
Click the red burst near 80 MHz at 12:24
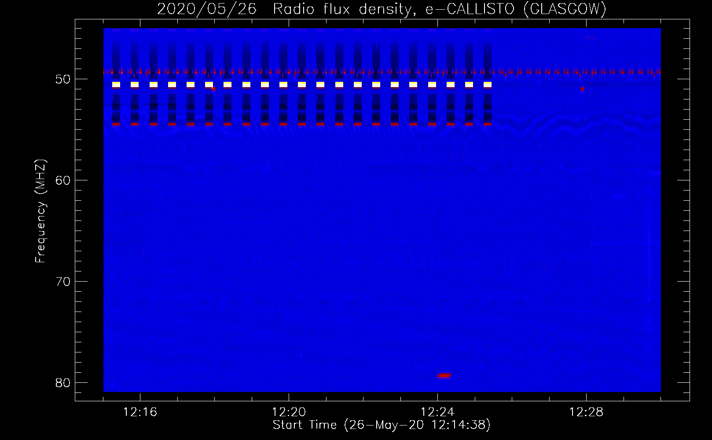[444, 375]
